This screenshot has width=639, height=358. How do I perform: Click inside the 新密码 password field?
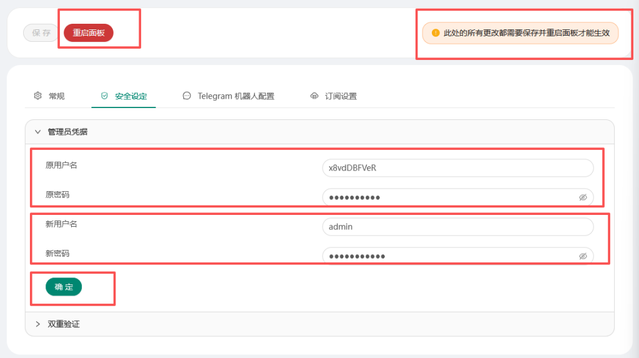449,256
